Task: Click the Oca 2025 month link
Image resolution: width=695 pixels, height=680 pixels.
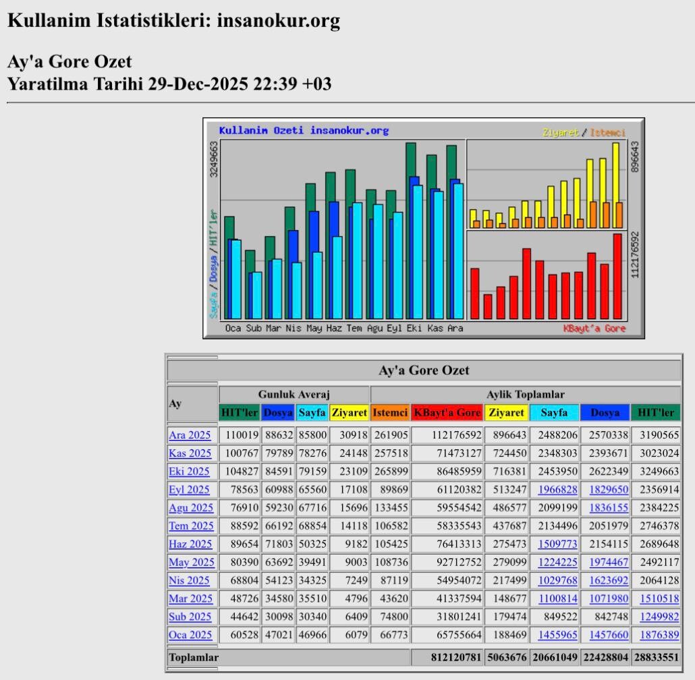Action: click(x=190, y=635)
